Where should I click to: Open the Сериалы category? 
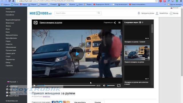pyautogui.click(x=9, y=66)
